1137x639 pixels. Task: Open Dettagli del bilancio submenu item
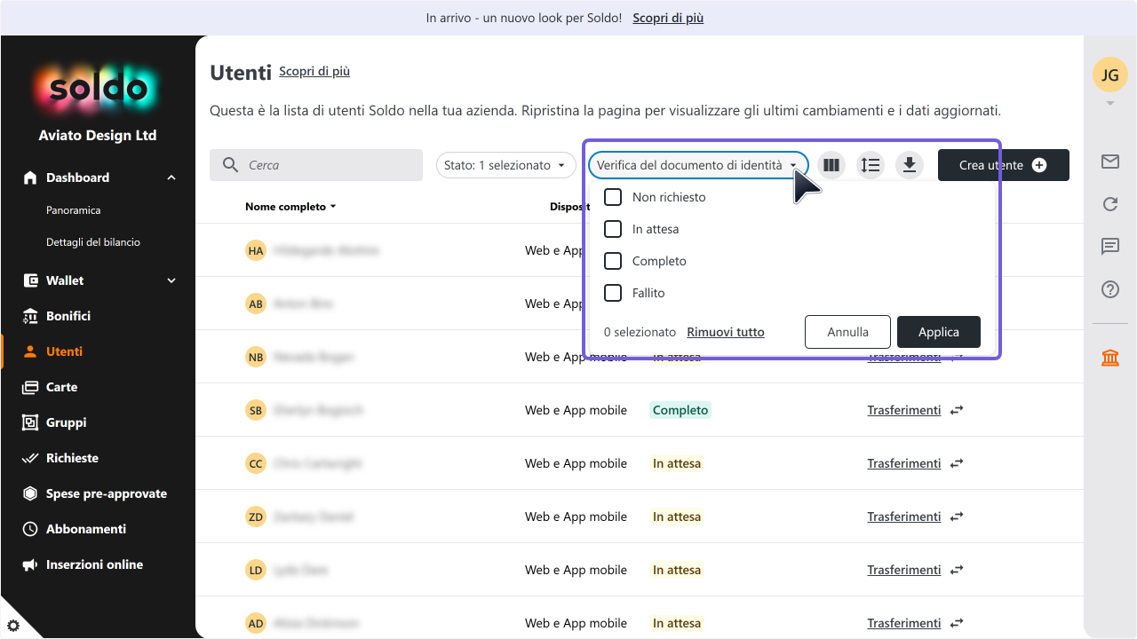point(93,242)
